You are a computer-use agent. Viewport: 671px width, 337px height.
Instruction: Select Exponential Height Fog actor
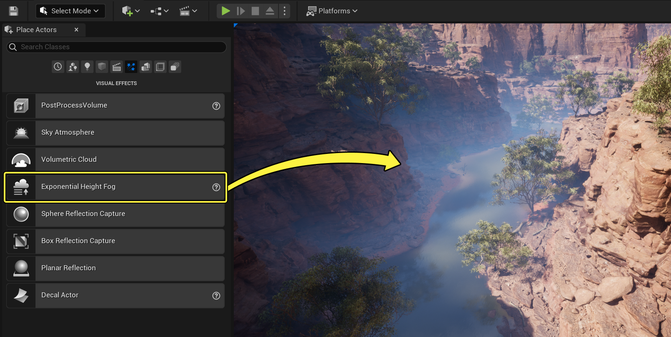(x=116, y=187)
